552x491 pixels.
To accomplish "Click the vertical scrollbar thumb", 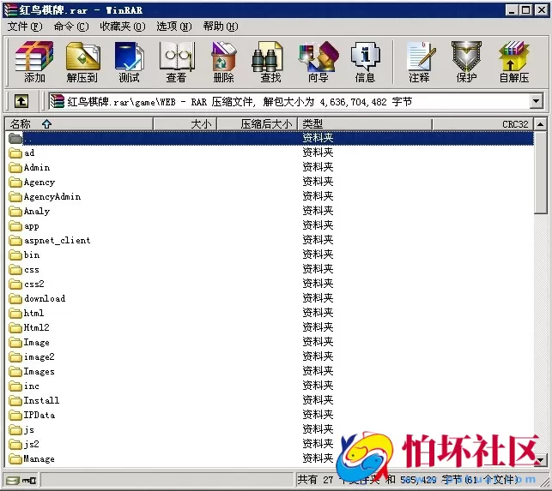I will pyautogui.click(x=540, y=172).
